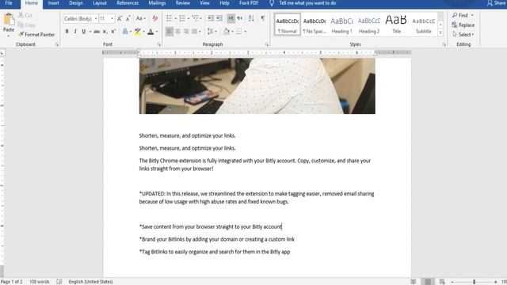
Task: Click the Tell me what you want to do box
Action: pos(307,3)
